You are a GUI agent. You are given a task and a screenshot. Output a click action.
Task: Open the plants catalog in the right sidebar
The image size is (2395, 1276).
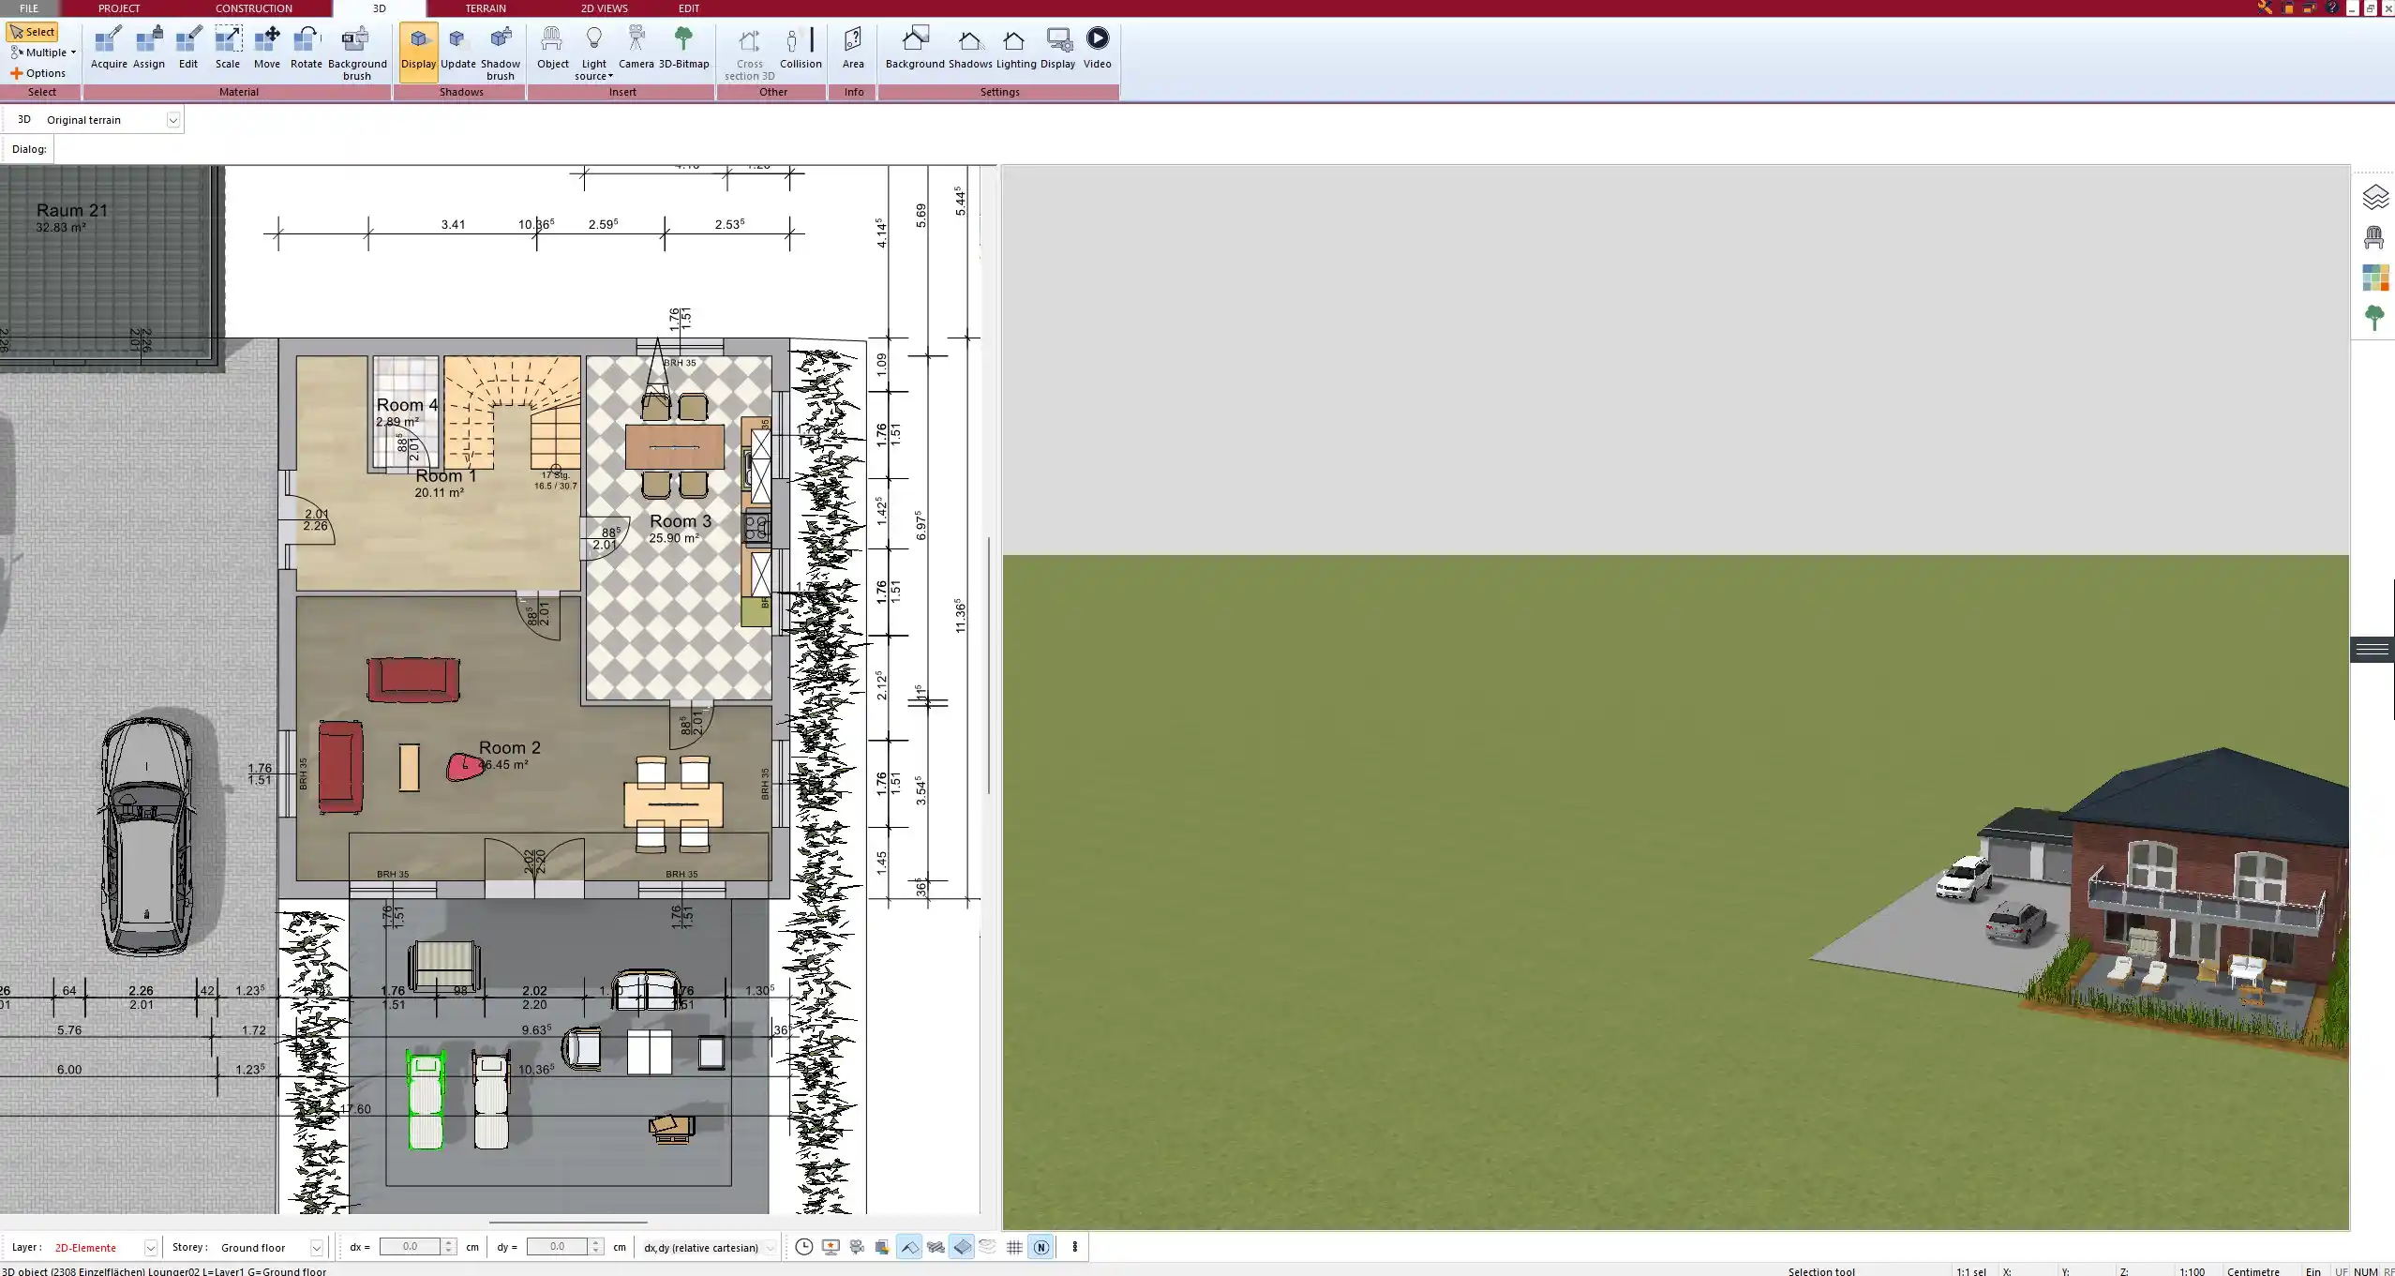point(2374,317)
